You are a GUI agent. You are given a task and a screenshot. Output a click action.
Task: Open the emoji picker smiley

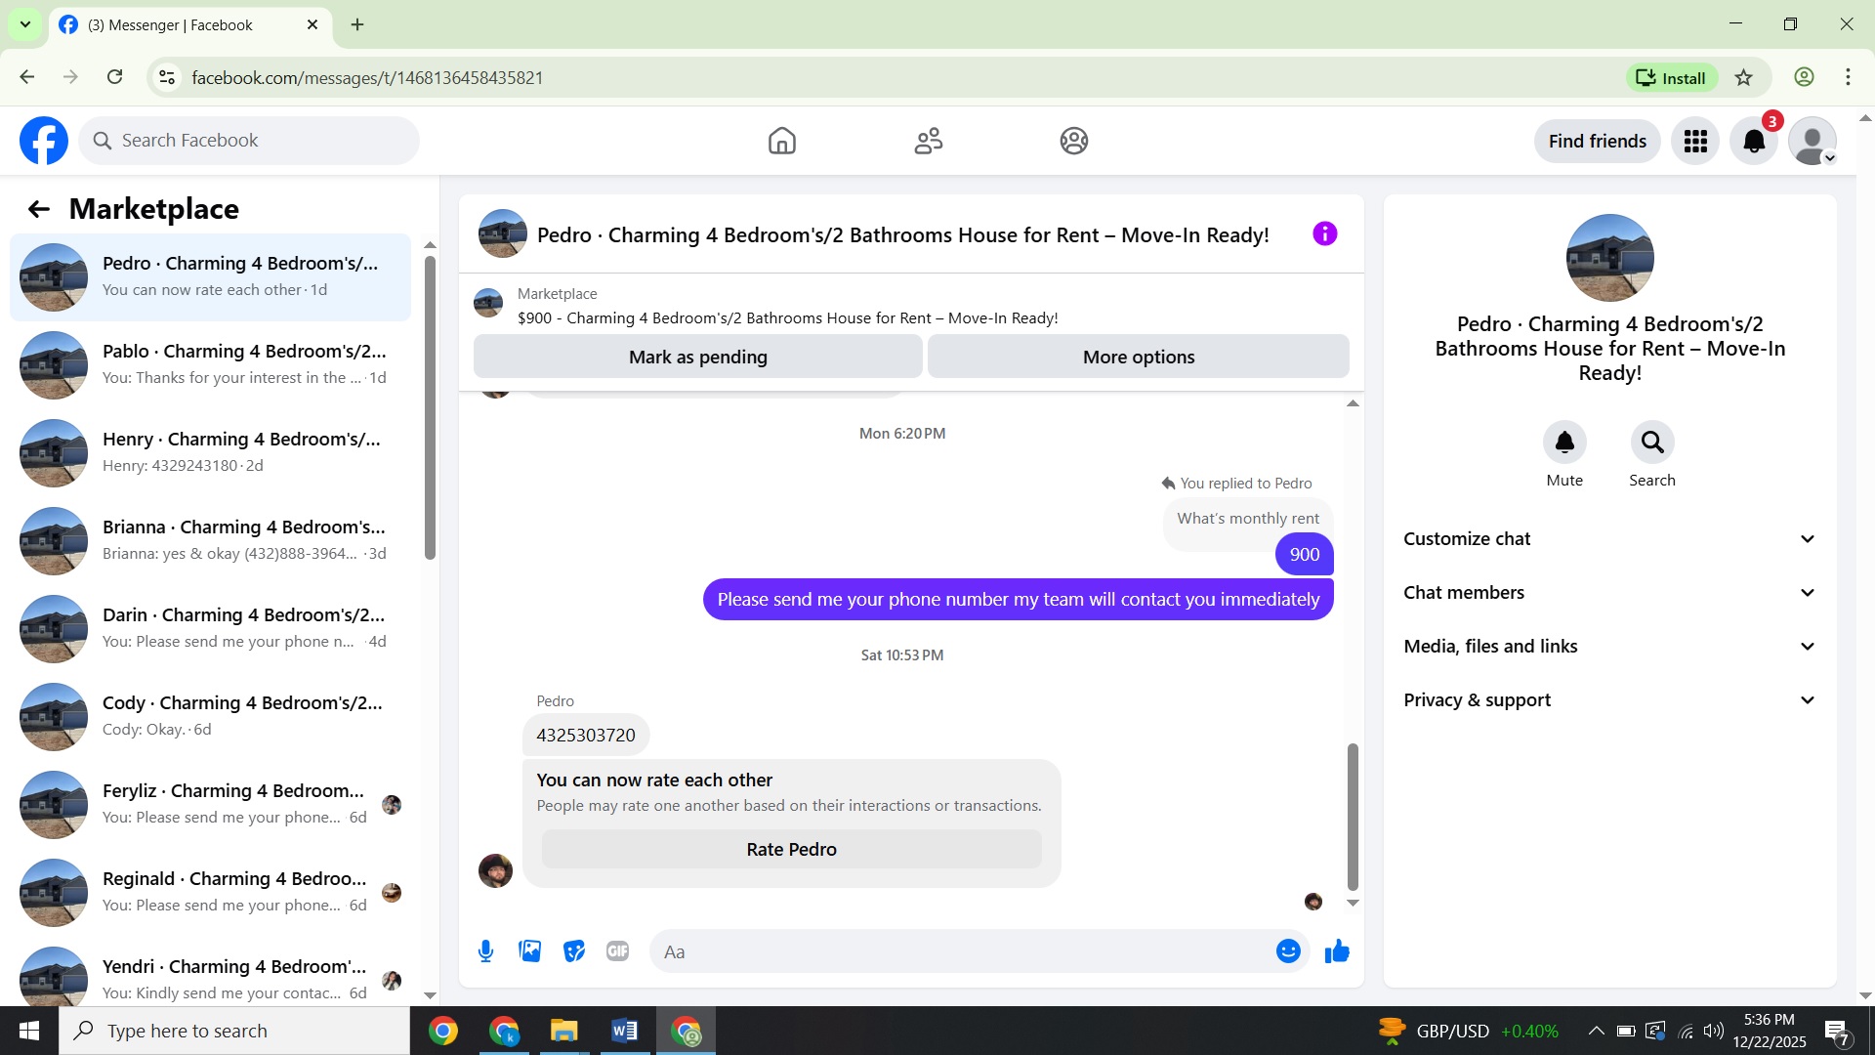tap(1288, 951)
